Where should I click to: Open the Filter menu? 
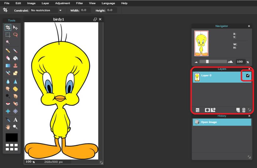79,3
